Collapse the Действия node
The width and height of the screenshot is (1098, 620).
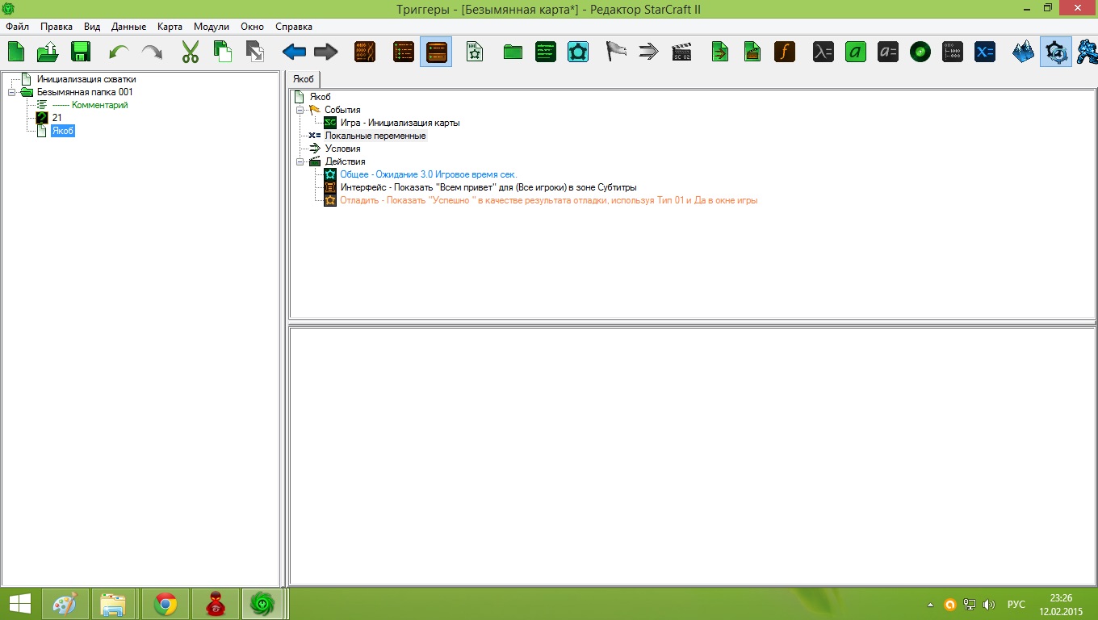[299, 161]
